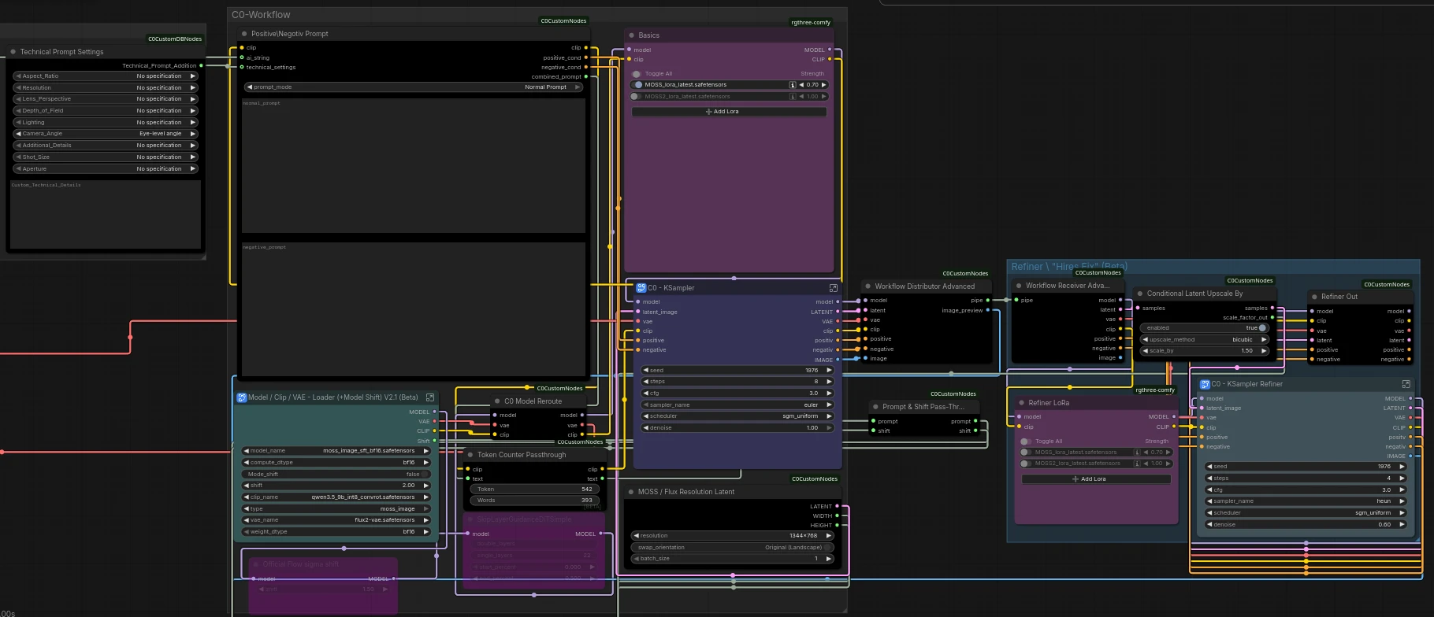Click the Model / Clip / VAE Loader expand icon
Viewport: 1434px width, 617px height.
click(430, 397)
